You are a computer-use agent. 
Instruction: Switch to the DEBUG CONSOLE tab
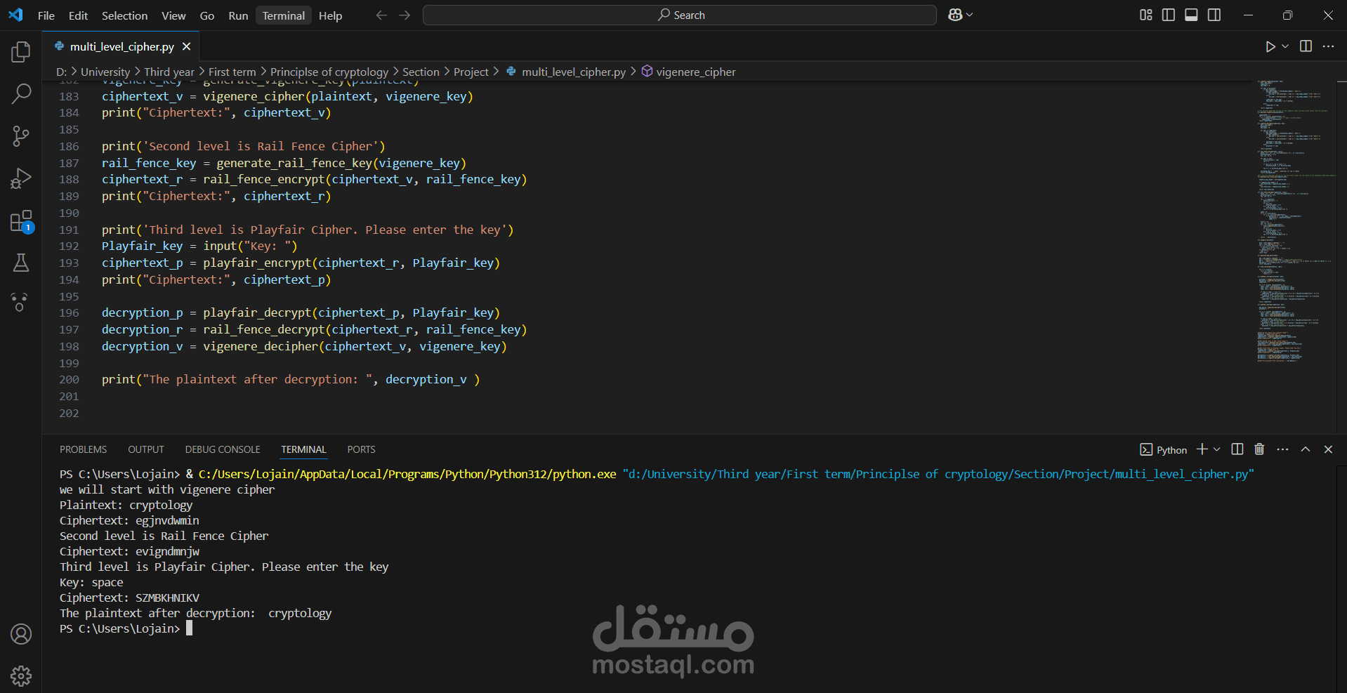coord(223,449)
